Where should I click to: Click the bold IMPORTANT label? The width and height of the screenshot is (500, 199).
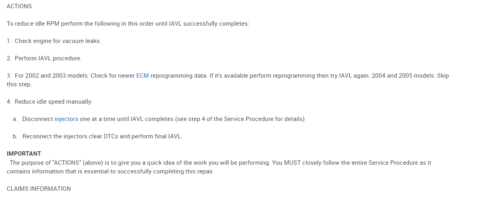[24, 154]
